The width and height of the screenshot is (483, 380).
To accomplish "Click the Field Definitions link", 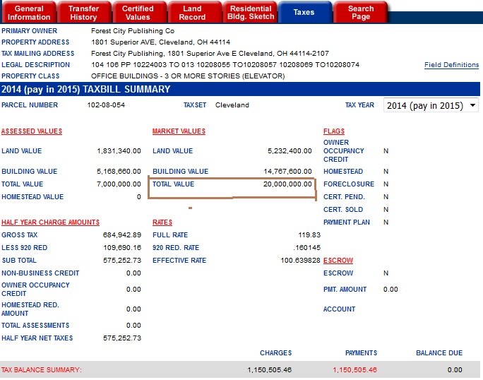I will click(x=451, y=65).
